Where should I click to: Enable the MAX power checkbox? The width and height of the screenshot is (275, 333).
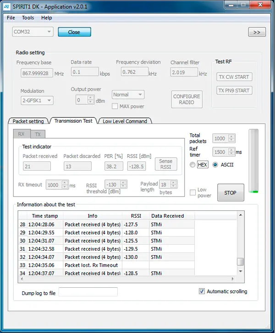coord(115,106)
